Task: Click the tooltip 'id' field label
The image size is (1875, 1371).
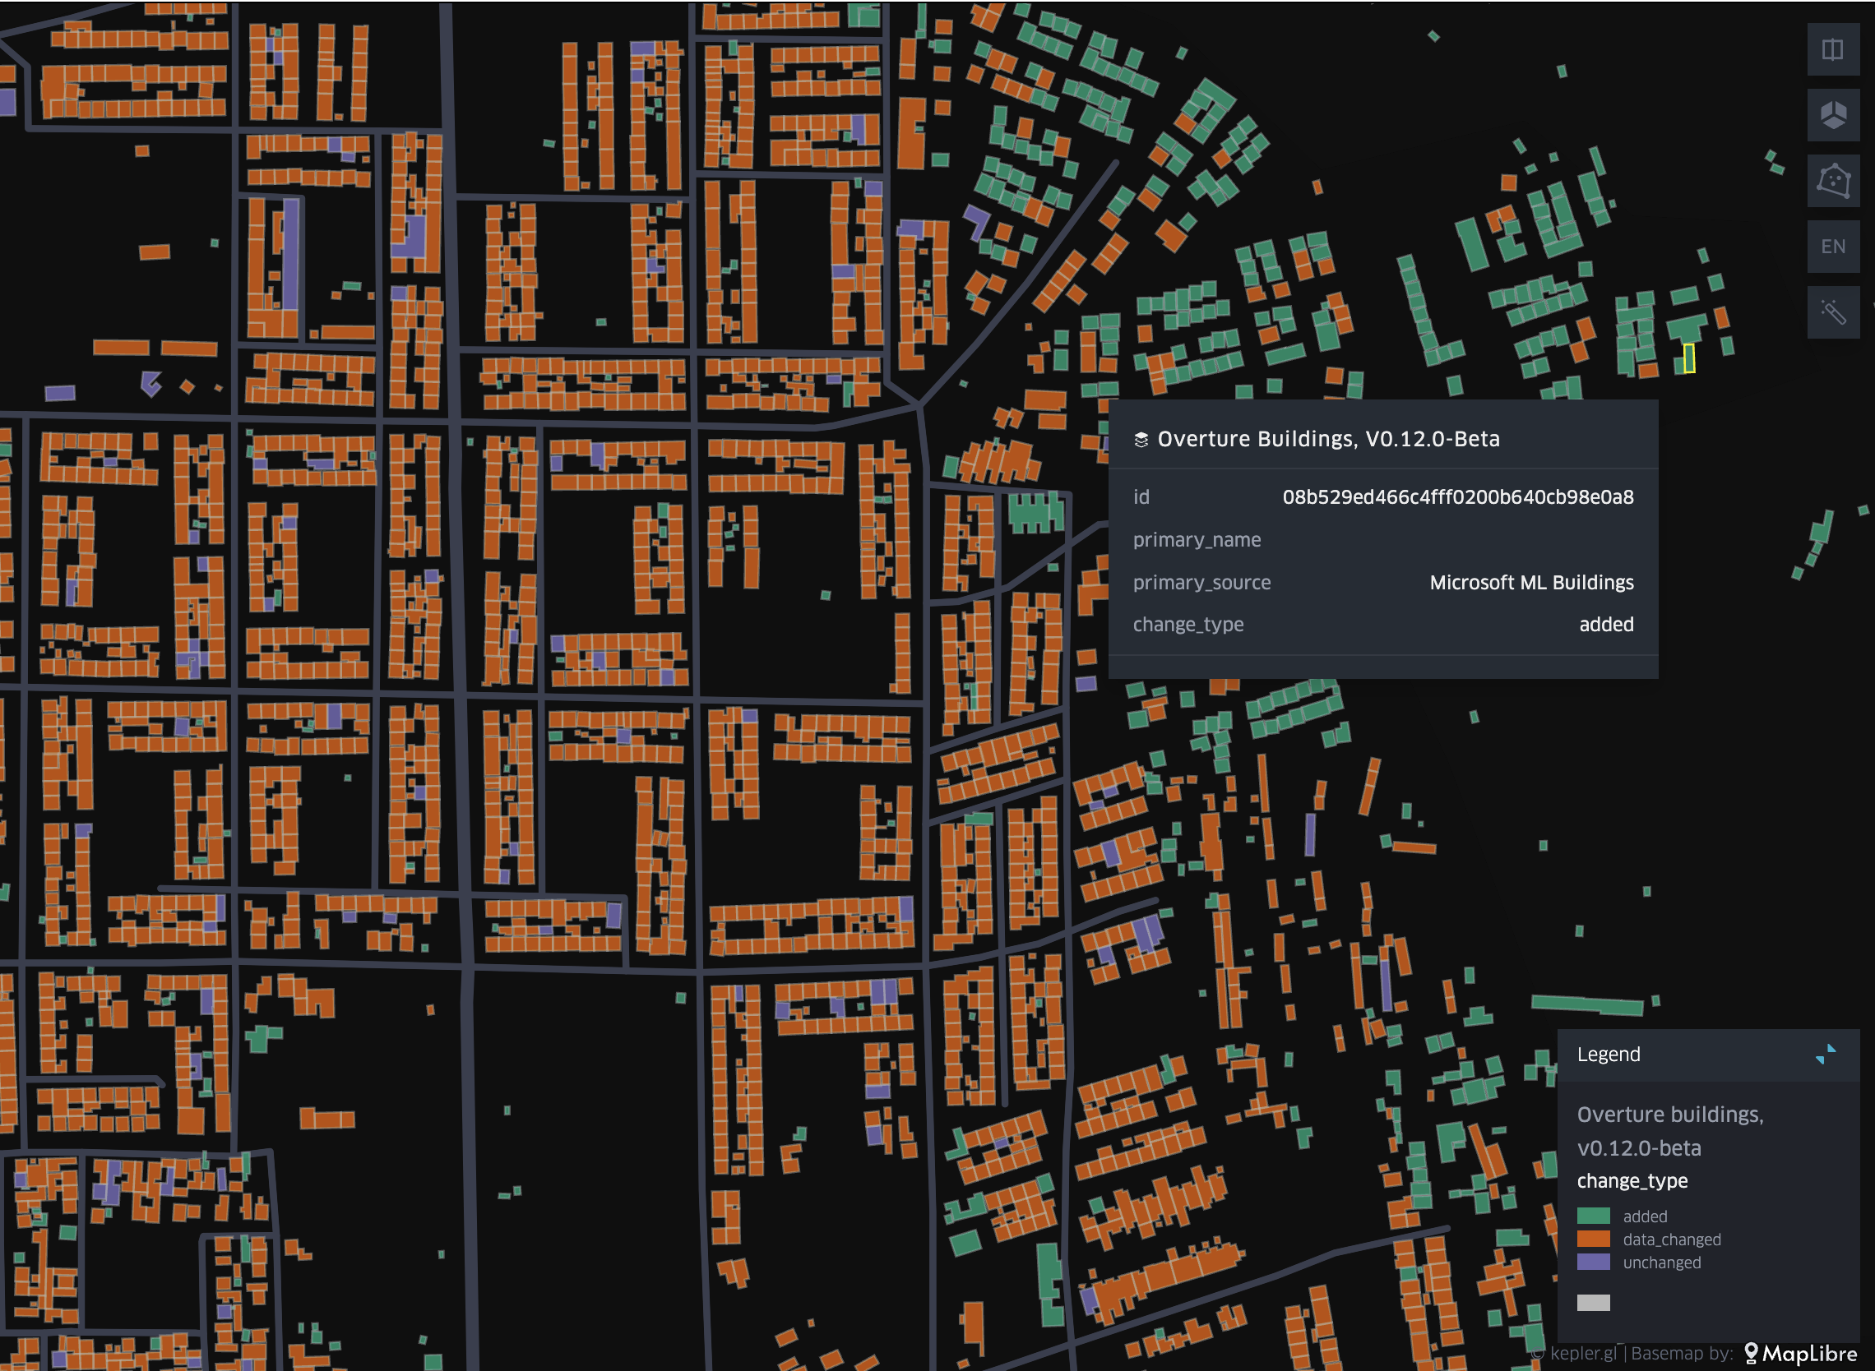Action: [x=1141, y=497]
